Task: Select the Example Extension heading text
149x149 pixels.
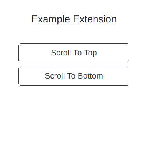Action: [x=74, y=19]
